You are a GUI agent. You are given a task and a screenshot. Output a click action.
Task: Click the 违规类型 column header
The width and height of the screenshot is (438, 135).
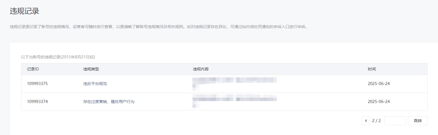[x=91, y=69]
